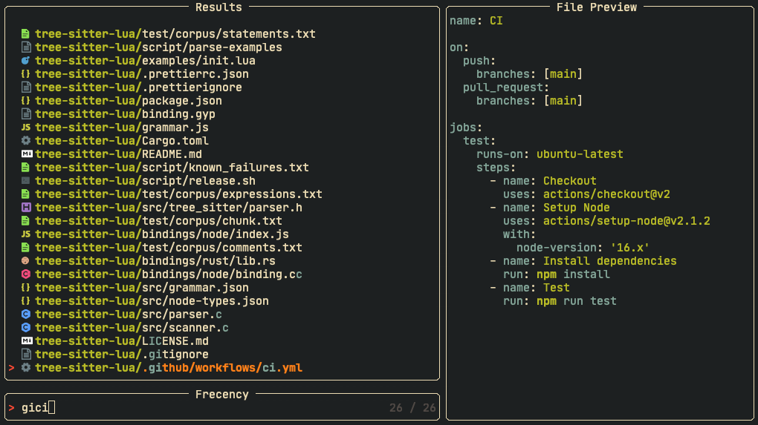Select tree-sitter-lua/Cargo.toml result
The height and width of the screenshot is (425, 758).
point(122,141)
